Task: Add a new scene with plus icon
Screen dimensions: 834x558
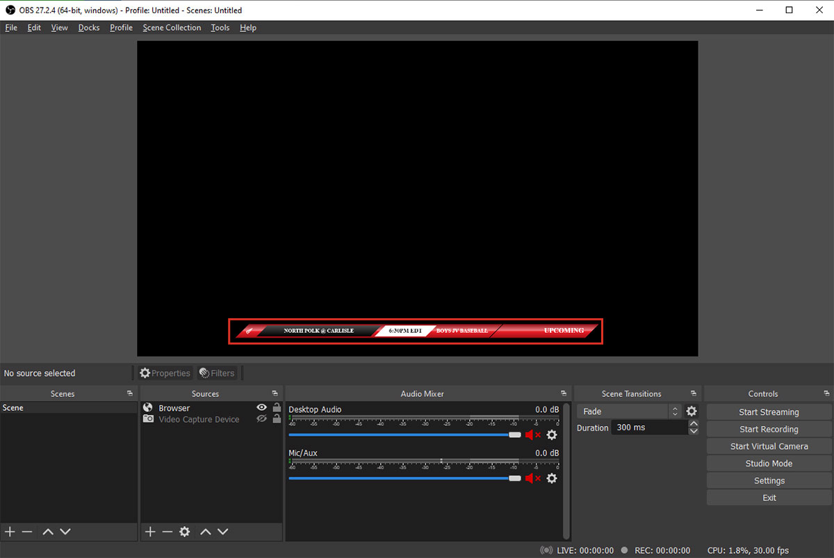Action: tap(10, 532)
